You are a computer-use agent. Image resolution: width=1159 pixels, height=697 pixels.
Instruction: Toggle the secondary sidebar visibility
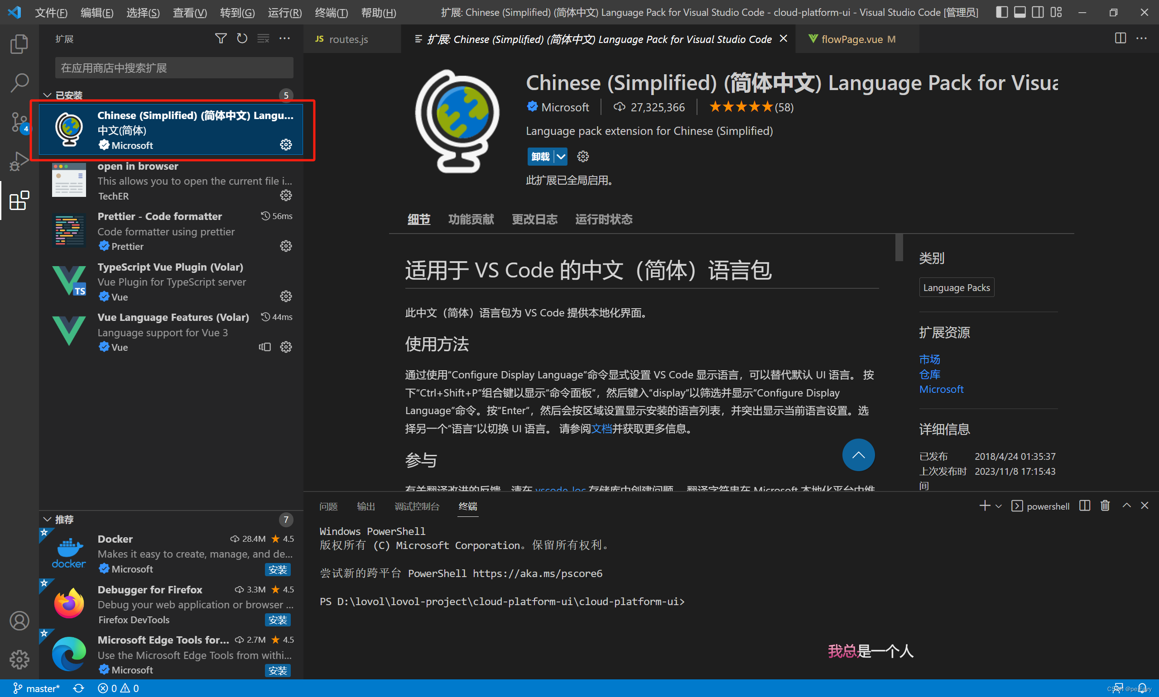1037,12
